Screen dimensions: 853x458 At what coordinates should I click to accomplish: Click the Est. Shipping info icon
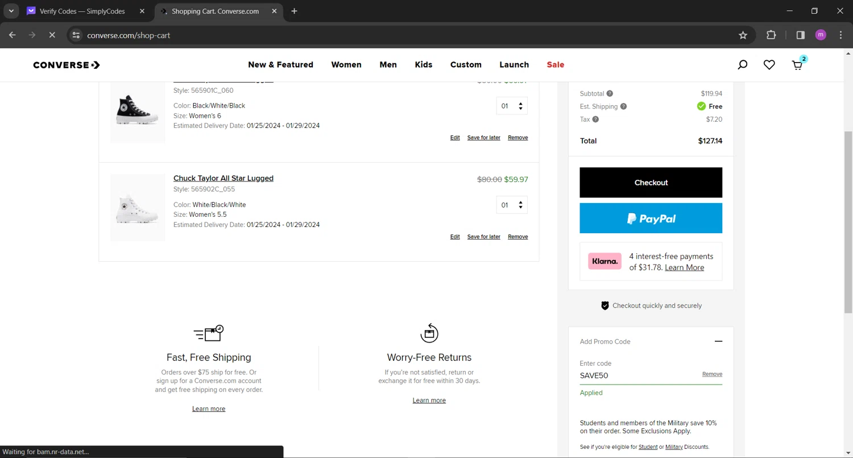623,106
